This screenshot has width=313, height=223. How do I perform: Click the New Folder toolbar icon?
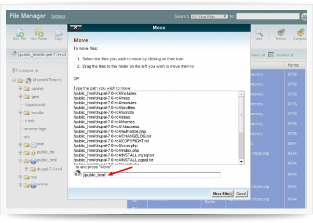[39, 32]
